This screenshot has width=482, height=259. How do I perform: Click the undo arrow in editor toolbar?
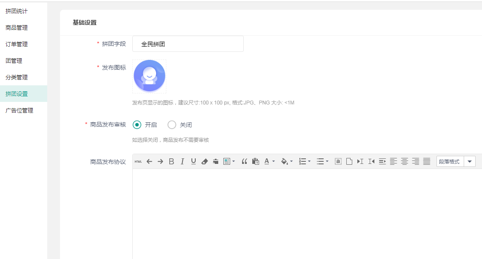pyautogui.click(x=149, y=161)
